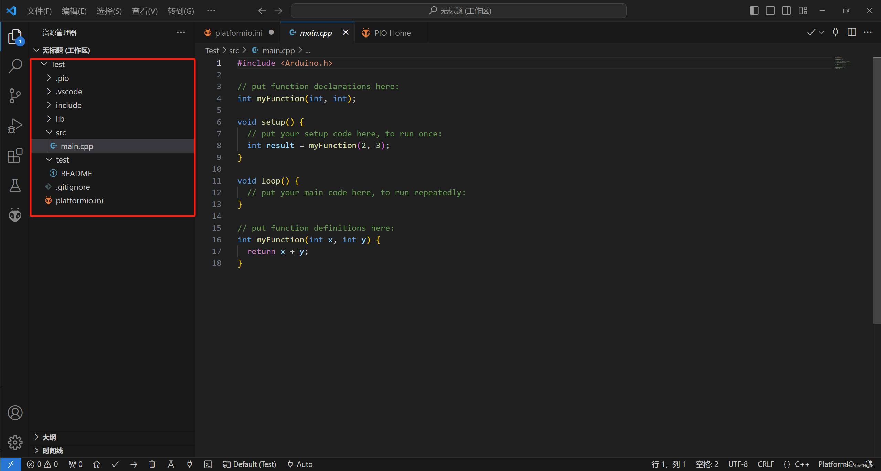Open the 文件(F) menu
This screenshot has width=881, height=471.
click(x=39, y=11)
